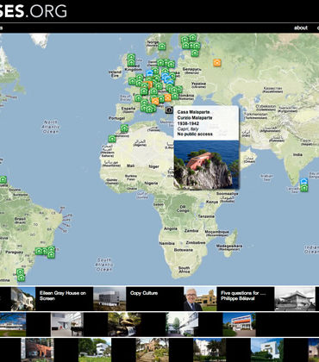Select the blue house marker in Sri Lanka
The height and width of the screenshot is (362, 319).
coord(304,182)
